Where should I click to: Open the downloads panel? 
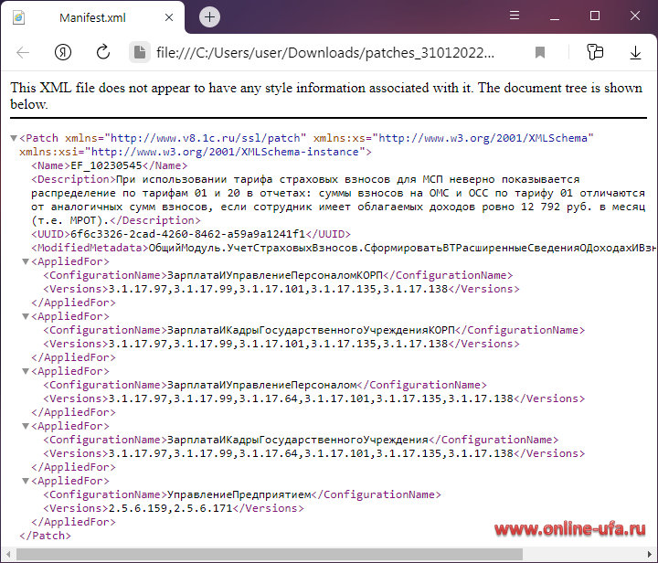click(x=635, y=53)
